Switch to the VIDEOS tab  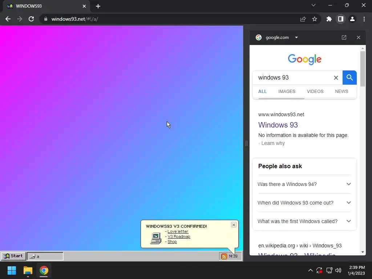pos(315,92)
